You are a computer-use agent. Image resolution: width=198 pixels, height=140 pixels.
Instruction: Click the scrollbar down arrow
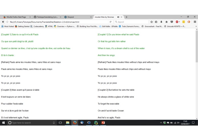[197, 118]
